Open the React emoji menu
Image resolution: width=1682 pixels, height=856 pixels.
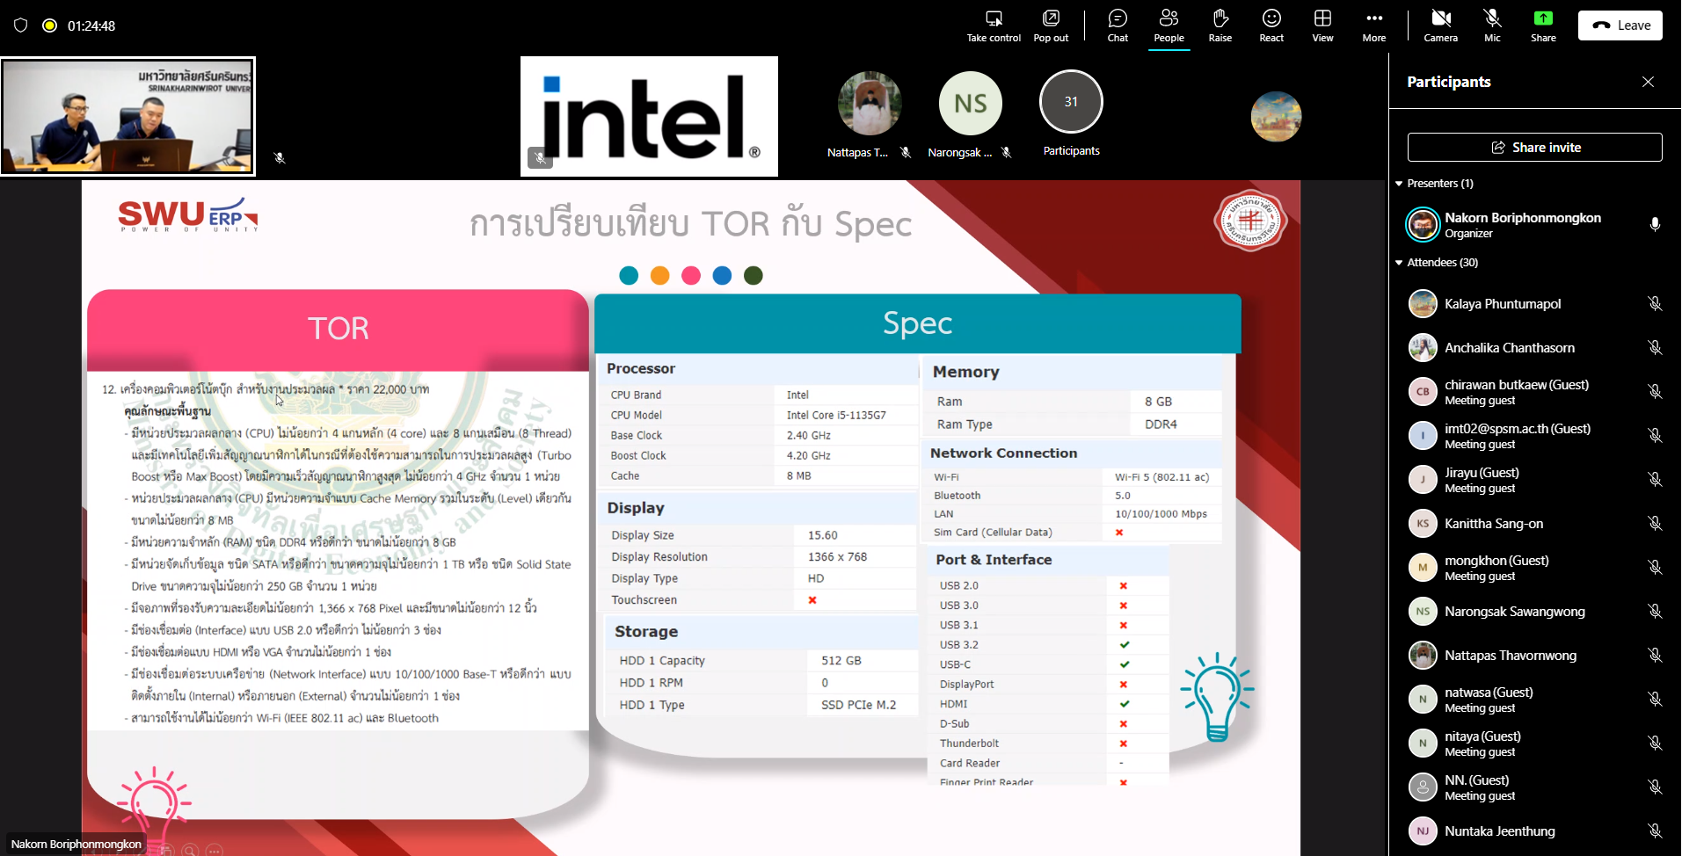(1271, 19)
